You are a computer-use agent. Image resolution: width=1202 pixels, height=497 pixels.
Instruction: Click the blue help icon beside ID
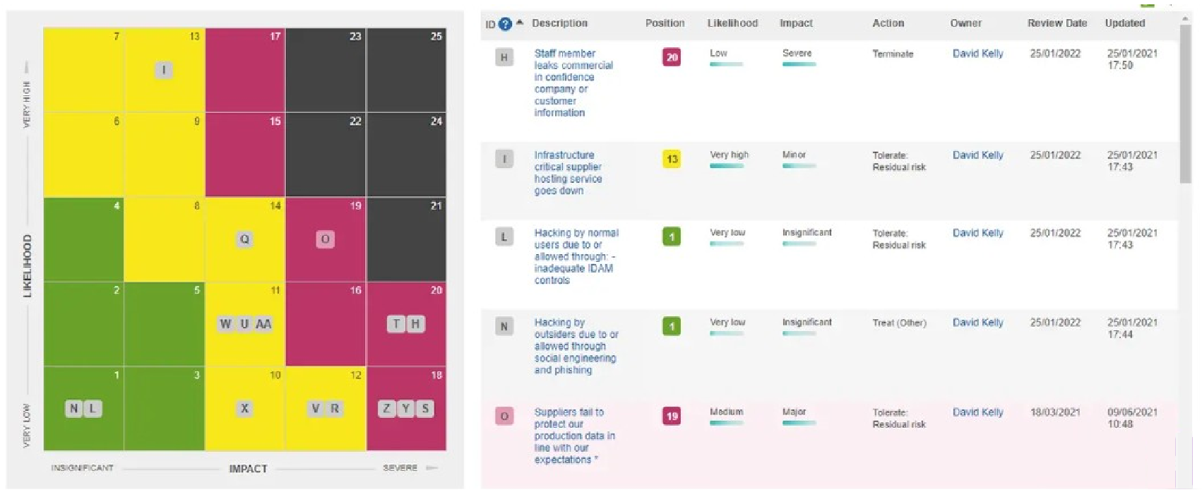coord(505,24)
